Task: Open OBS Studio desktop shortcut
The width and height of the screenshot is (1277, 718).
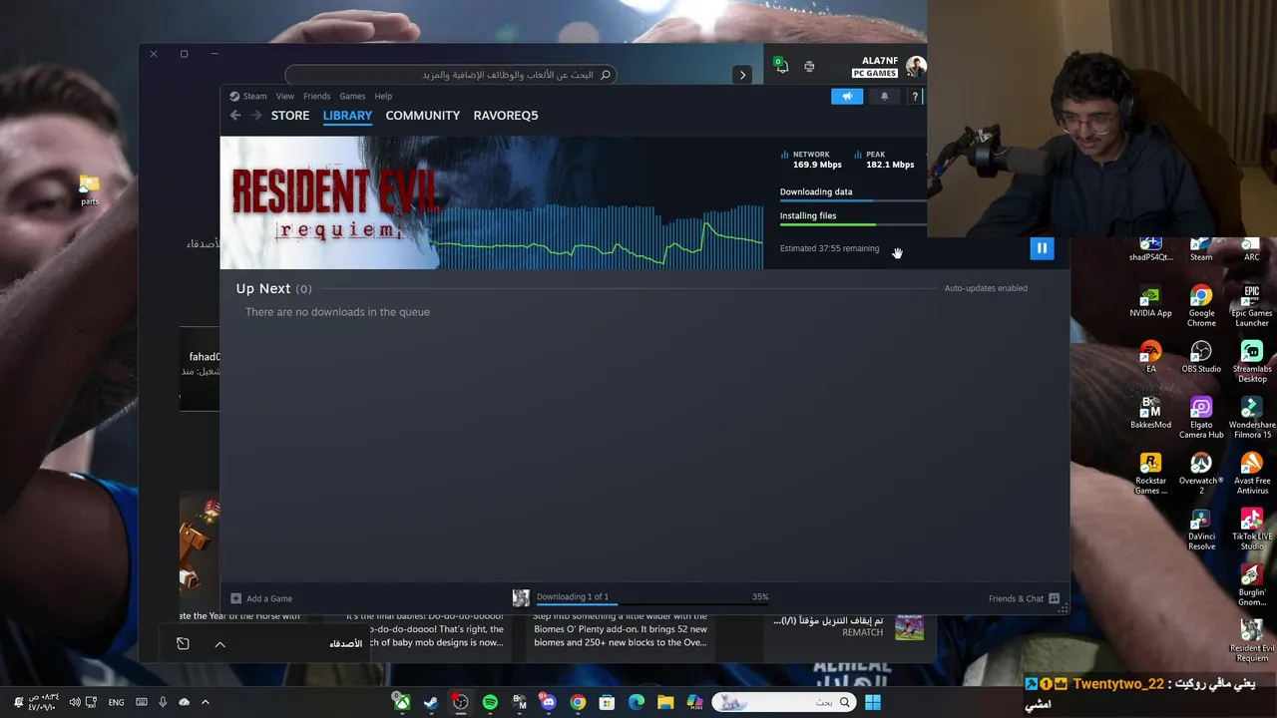Action: coord(1201,358)
